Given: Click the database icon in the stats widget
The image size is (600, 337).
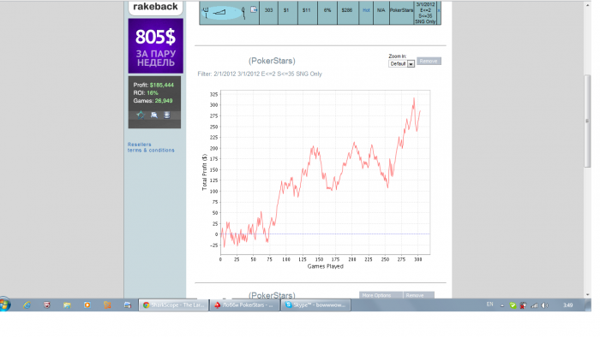Looking at the screenshot, I should 167,115.
